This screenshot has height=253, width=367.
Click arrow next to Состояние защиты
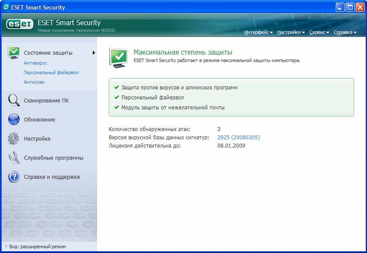pos(94,53)
